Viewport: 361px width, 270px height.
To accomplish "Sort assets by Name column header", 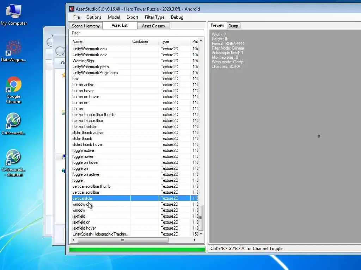I will [100, 41].
